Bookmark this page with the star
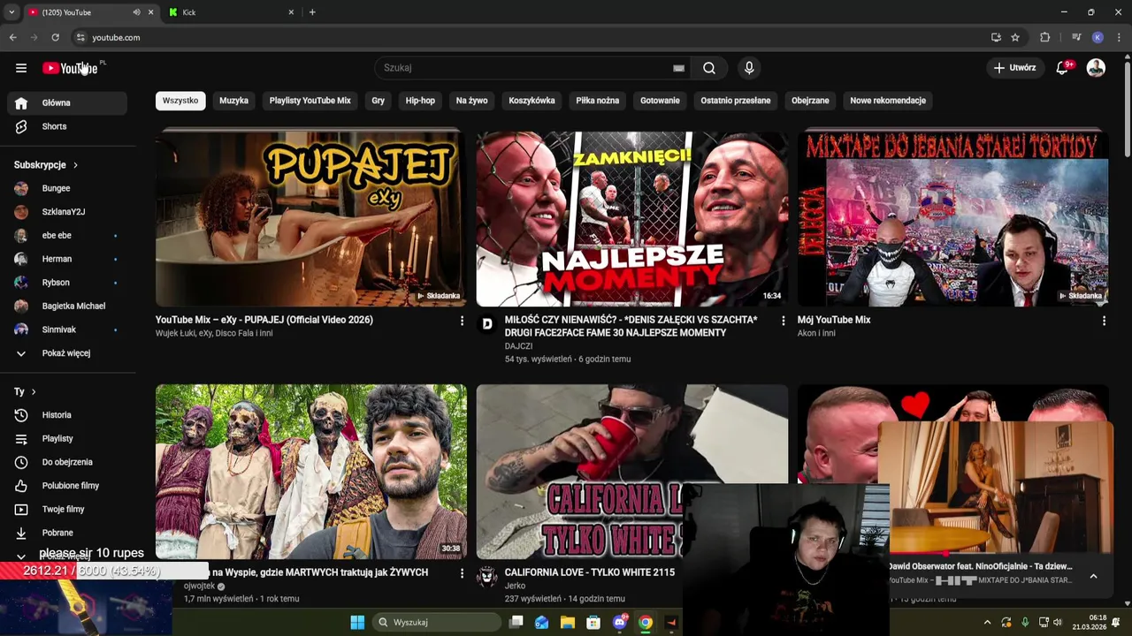 (x=1015, y=37)
